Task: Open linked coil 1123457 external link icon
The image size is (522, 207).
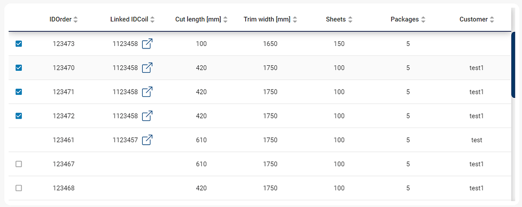Action: 147,140
